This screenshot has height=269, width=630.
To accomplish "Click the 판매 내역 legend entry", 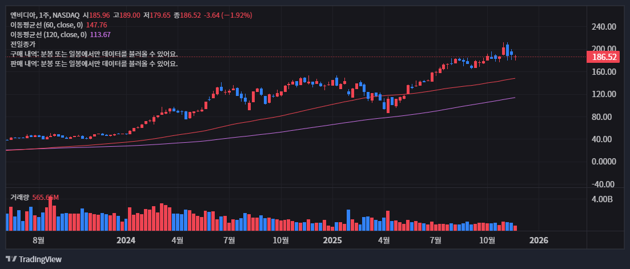I will click(x=94, y=64).
